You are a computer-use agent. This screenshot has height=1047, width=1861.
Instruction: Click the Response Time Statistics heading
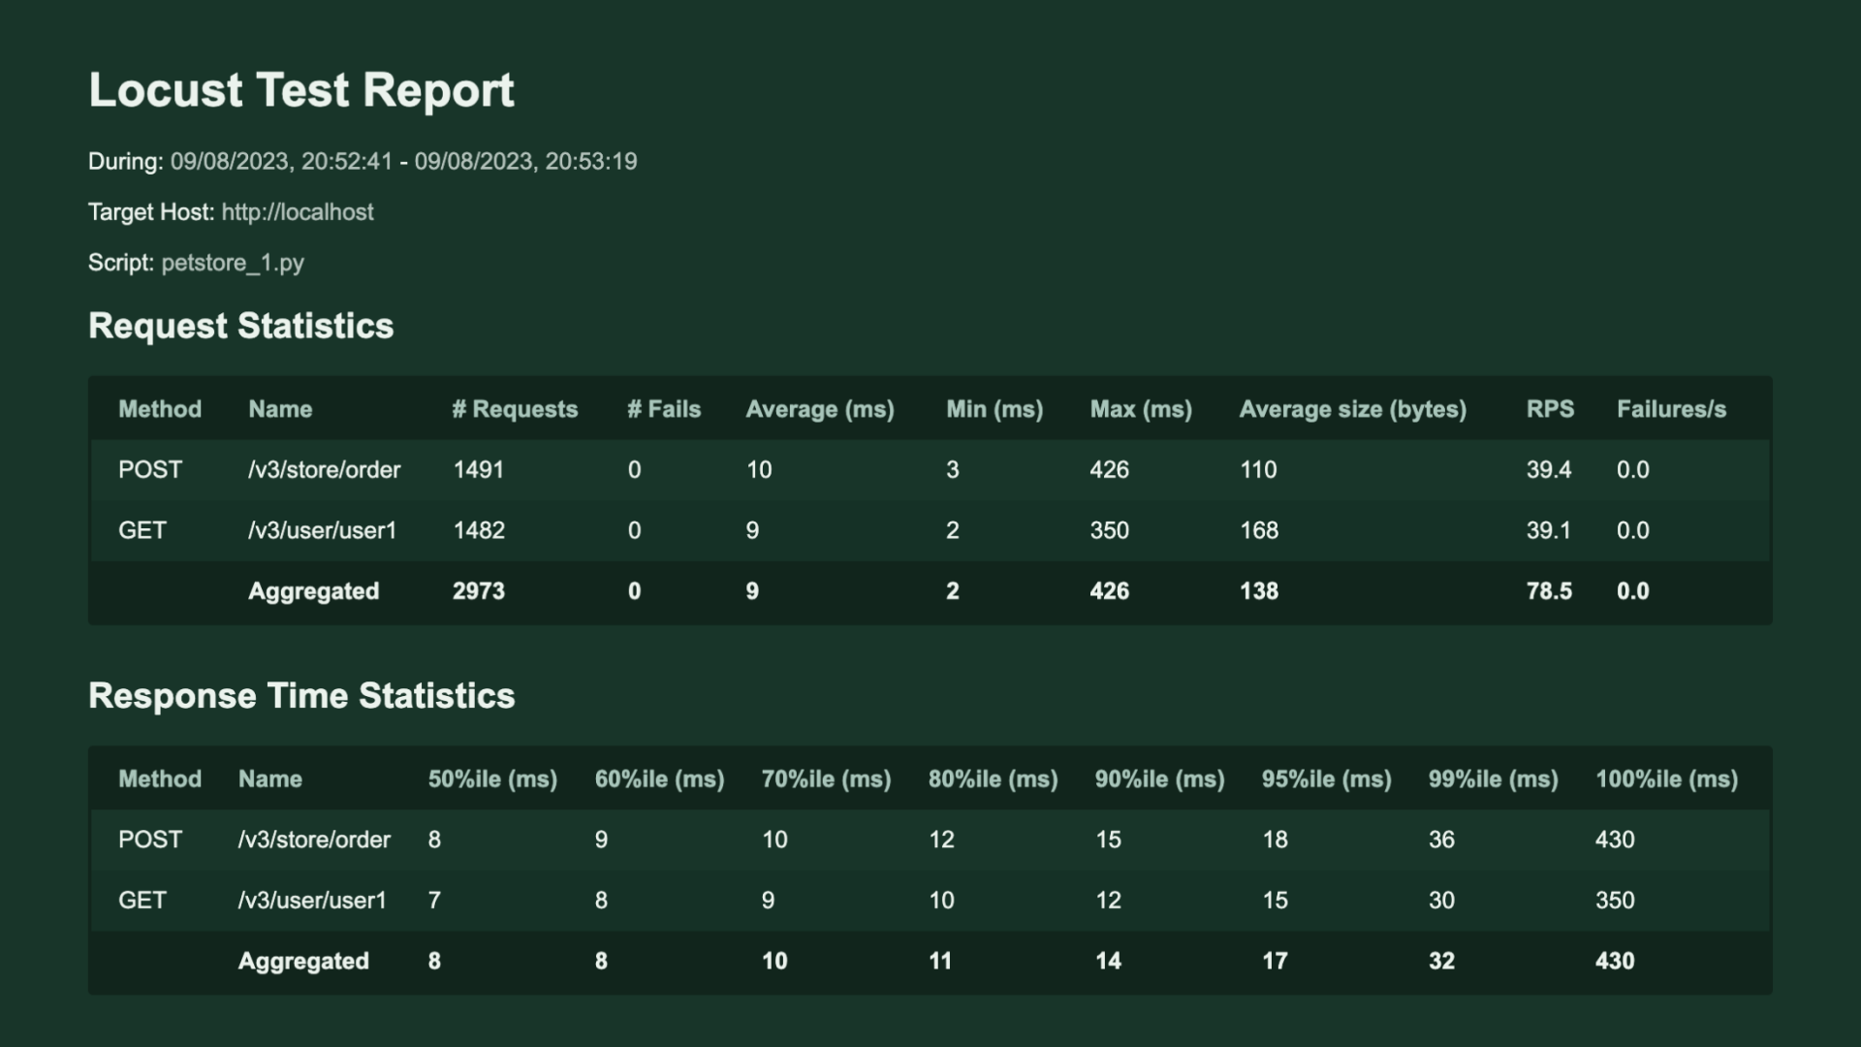300,696
